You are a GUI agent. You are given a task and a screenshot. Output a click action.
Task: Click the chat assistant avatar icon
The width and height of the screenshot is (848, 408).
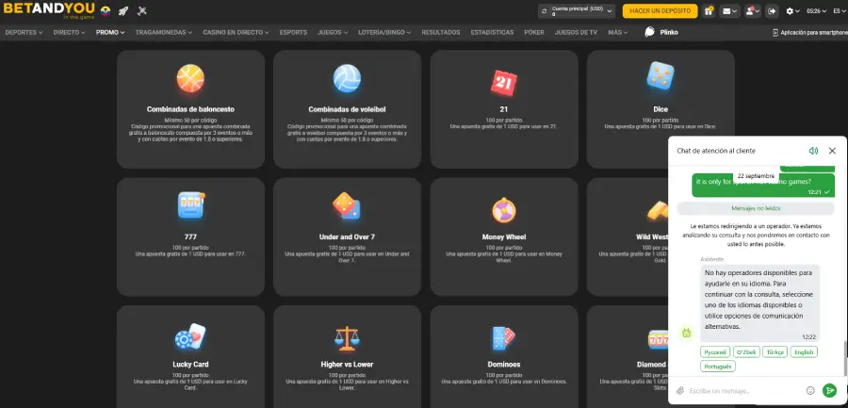click(686, 333)
